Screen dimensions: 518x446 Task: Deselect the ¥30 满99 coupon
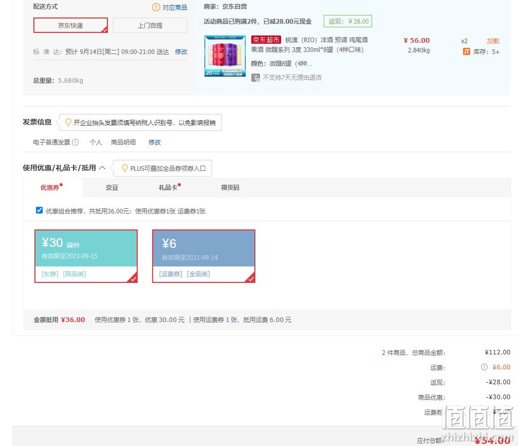(x=86, y=256)
